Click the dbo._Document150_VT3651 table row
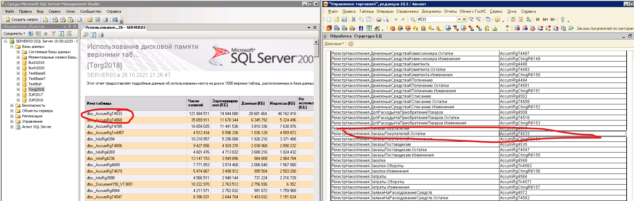 click(x=200, y=184)
